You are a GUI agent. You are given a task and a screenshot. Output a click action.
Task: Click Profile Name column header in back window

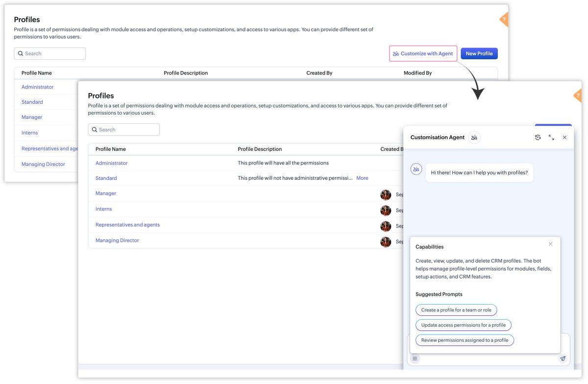click(37, 73)
